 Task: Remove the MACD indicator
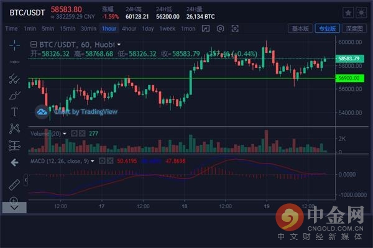coord(110,161)
